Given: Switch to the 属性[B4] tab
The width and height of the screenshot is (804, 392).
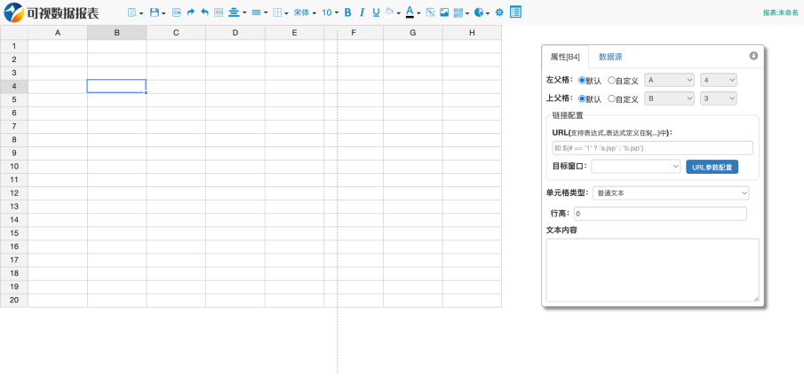Looking at the screenshot, I should point(565,57).
